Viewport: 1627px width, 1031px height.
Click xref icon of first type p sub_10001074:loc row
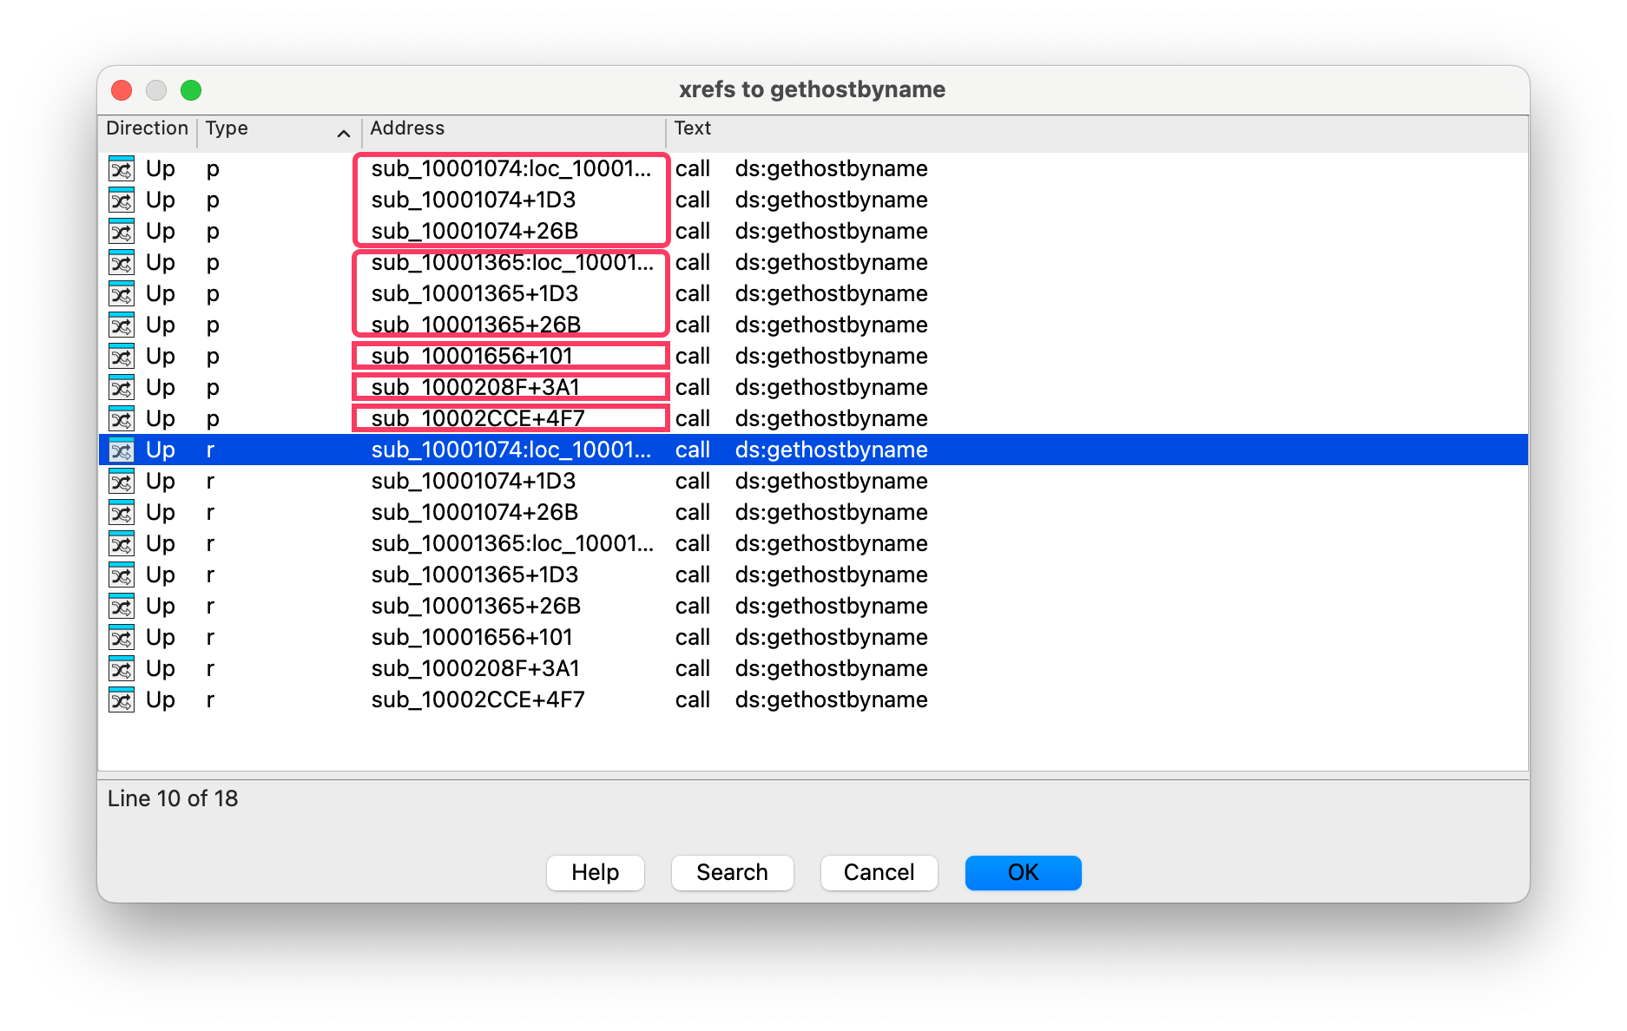pos(121,168)
